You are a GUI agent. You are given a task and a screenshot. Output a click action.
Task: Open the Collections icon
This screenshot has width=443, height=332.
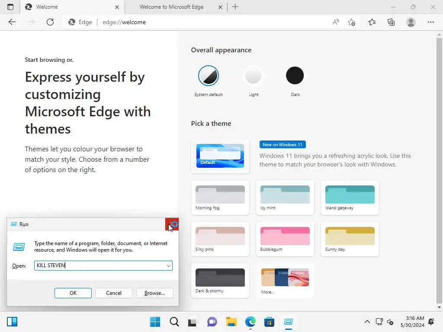391,22
